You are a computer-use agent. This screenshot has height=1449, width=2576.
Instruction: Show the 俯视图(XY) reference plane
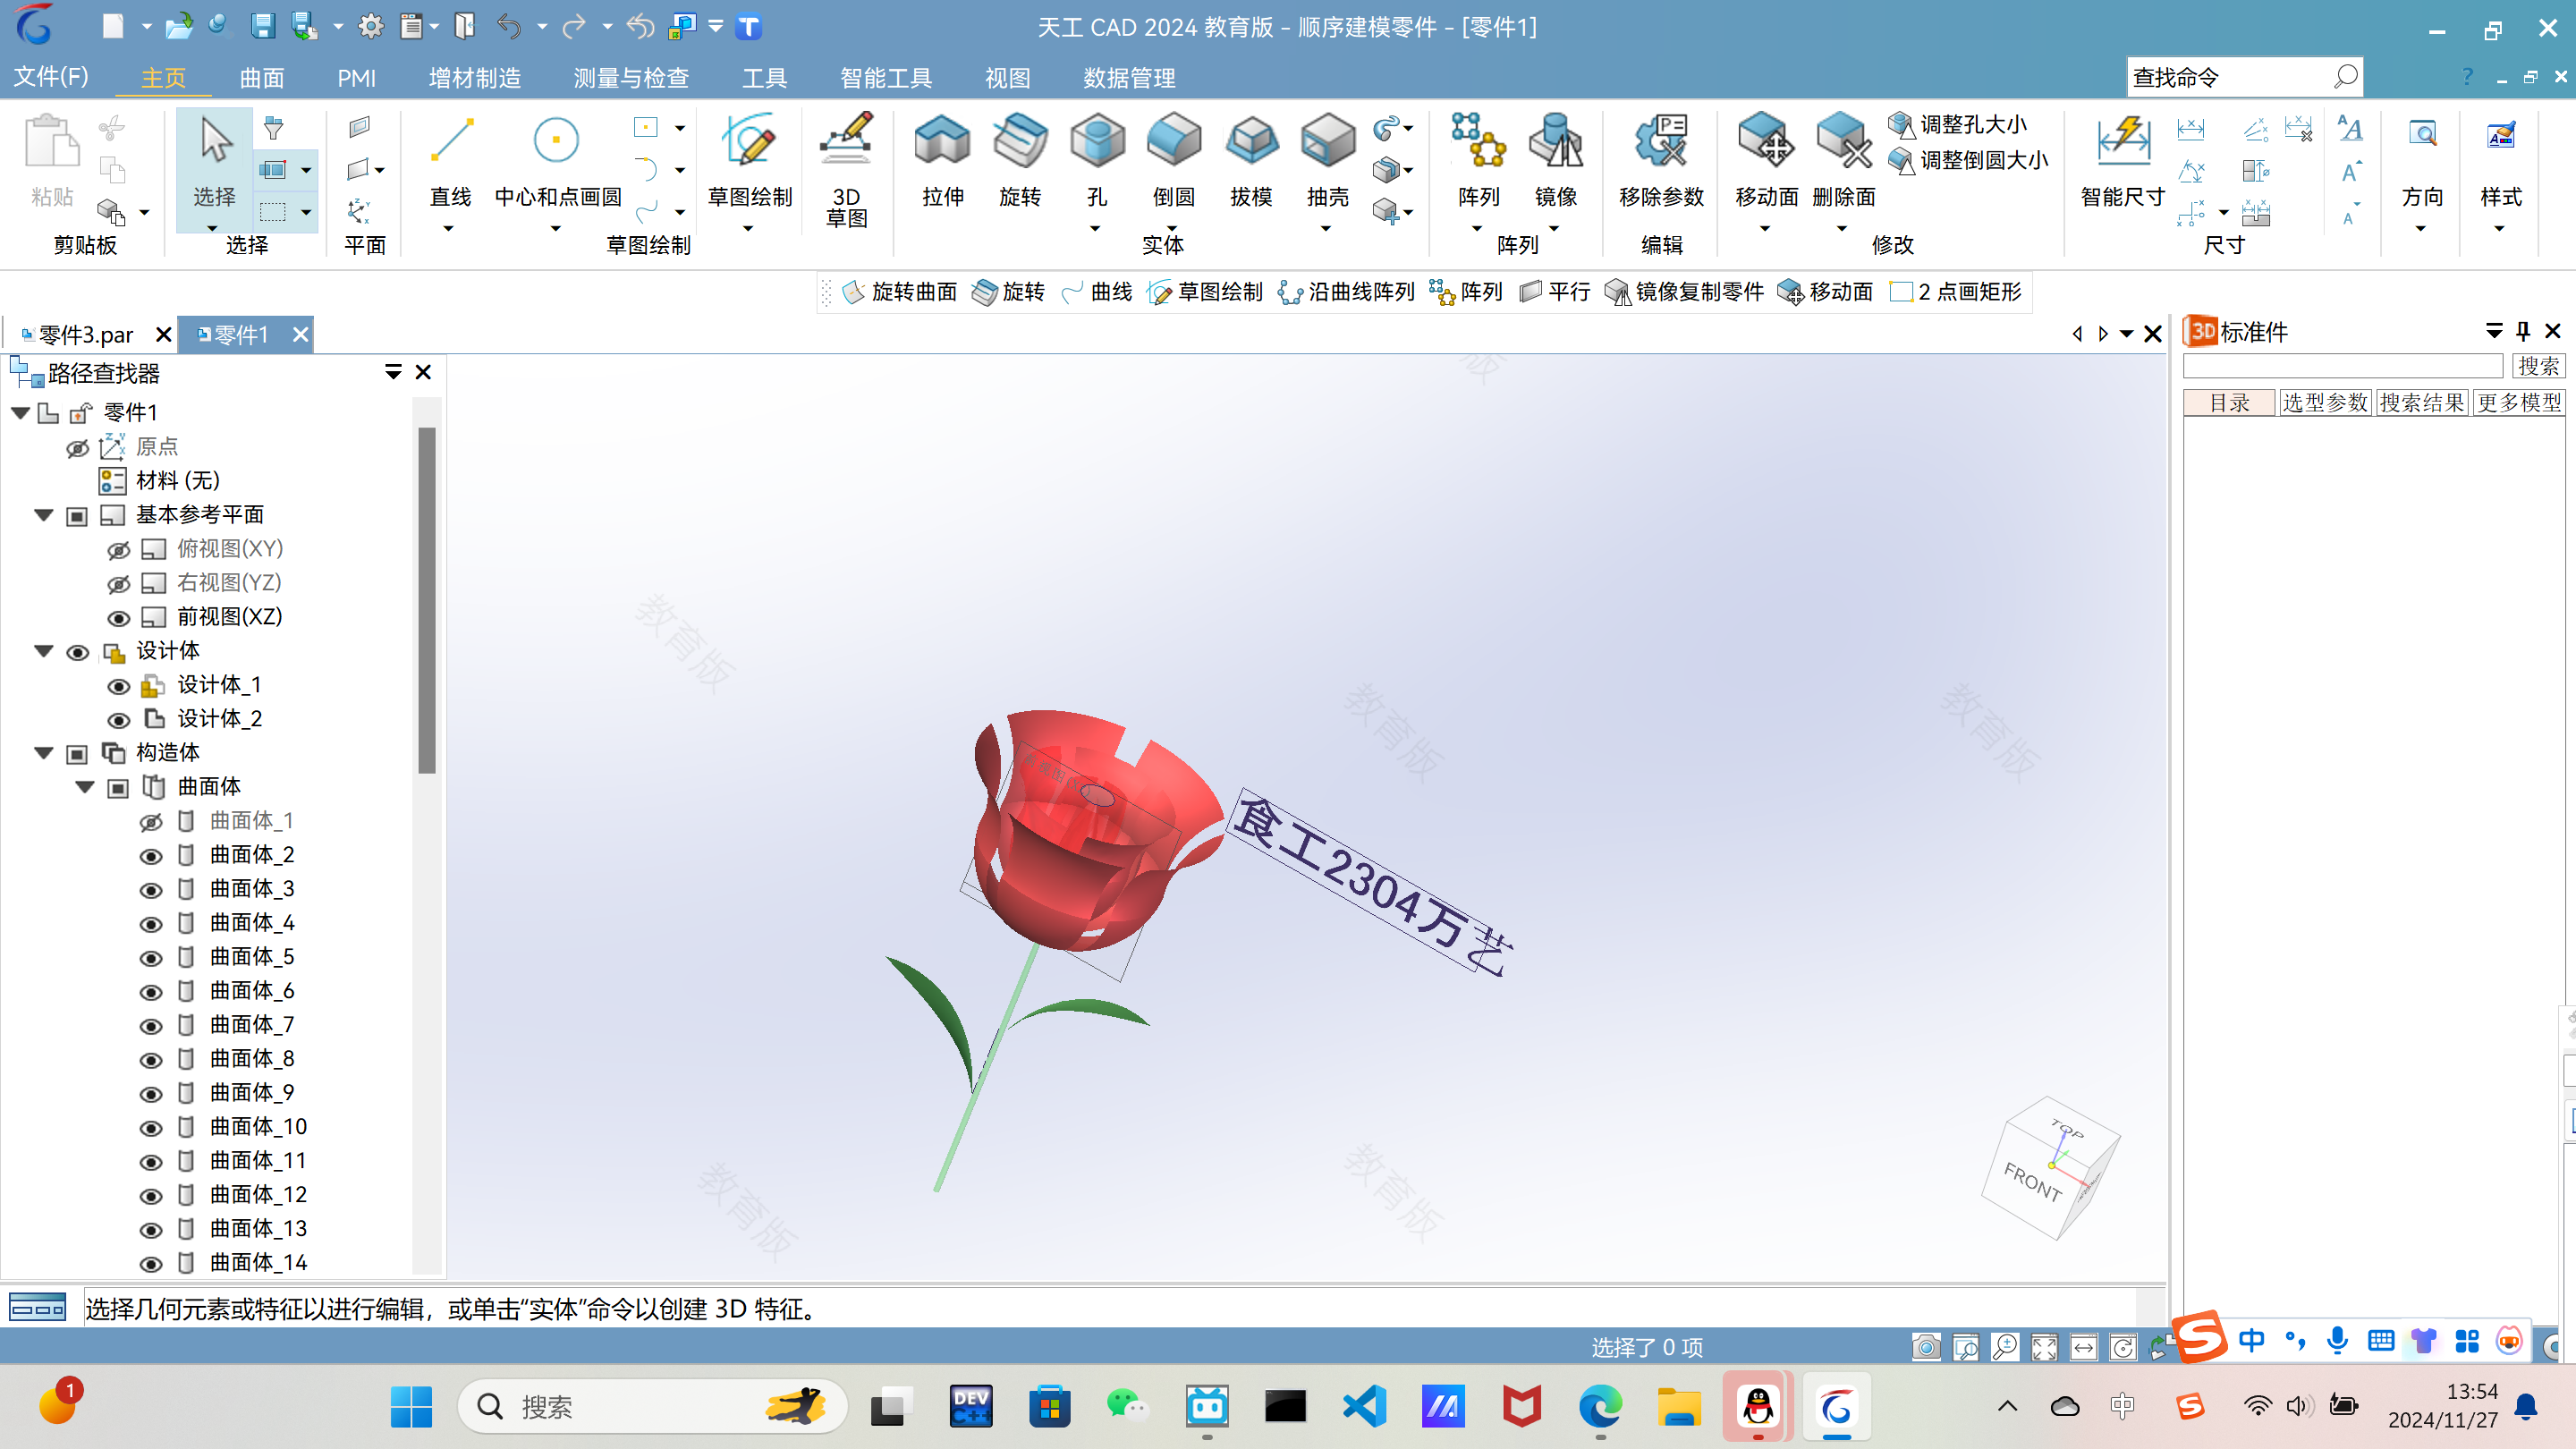pos(118,550)
